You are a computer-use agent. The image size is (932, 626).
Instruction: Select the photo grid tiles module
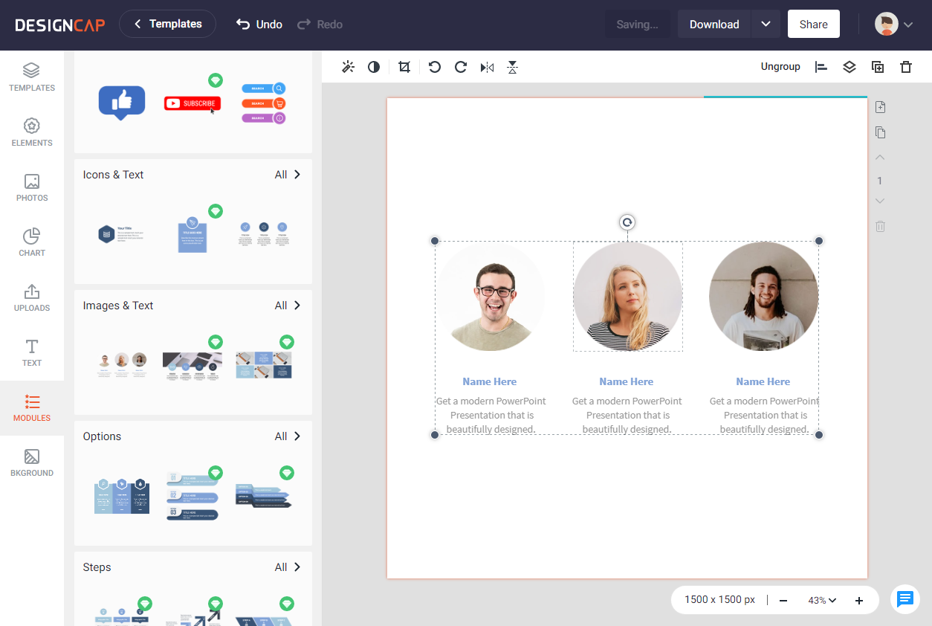[x=264, y=365]
